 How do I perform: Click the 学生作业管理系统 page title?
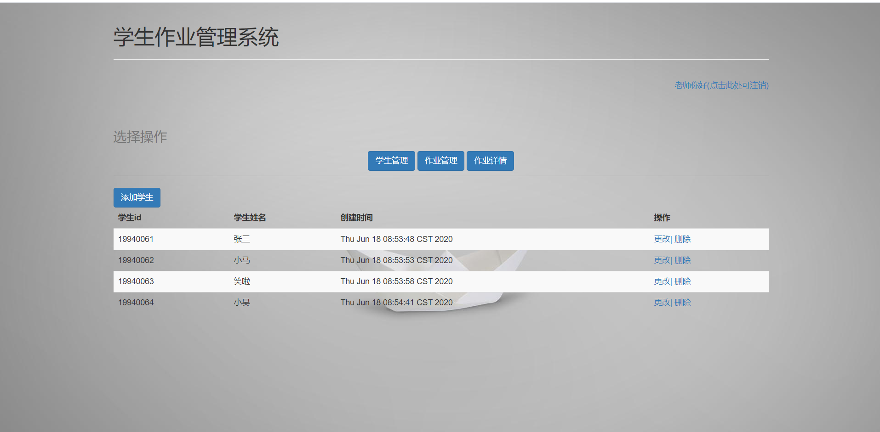(x=196, y=37)
